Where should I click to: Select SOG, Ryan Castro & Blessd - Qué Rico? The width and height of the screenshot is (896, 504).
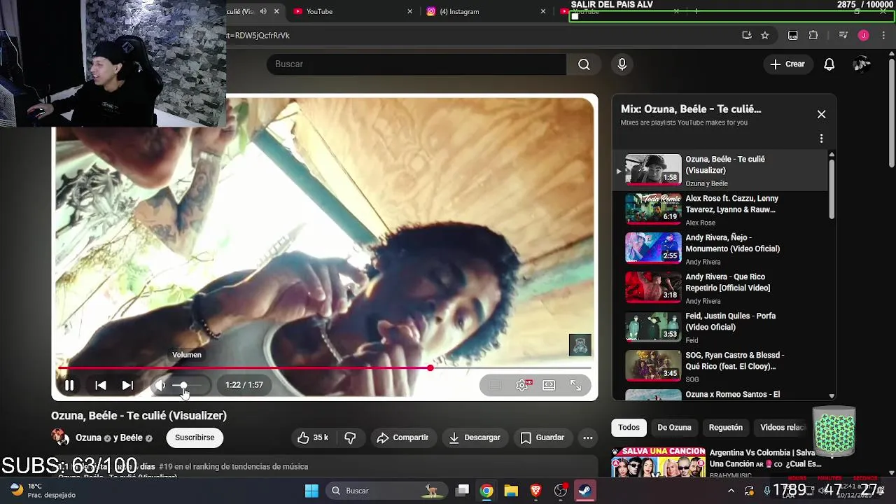click(x=720, y=367)
